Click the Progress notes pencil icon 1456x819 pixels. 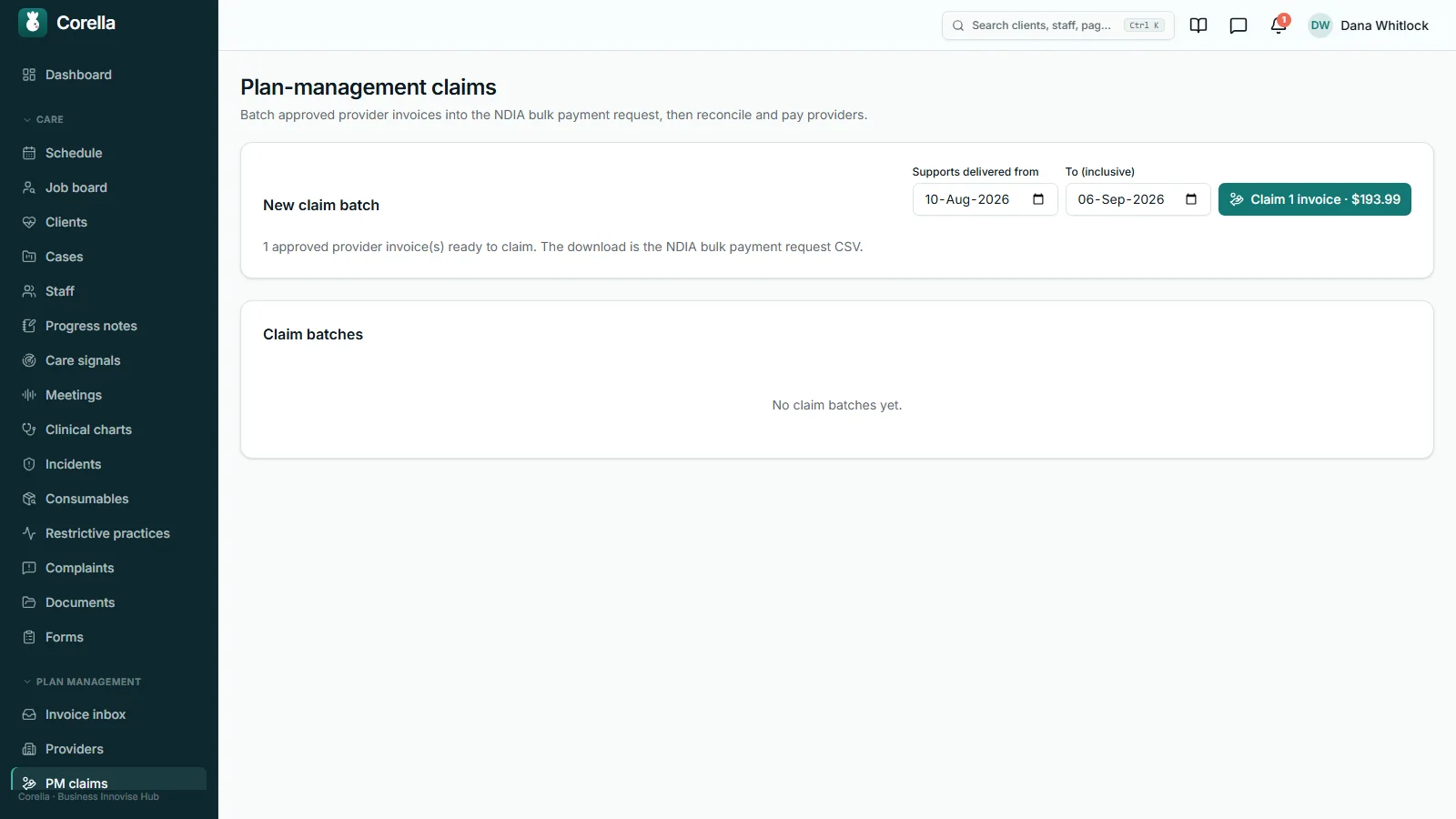(29, 326)
